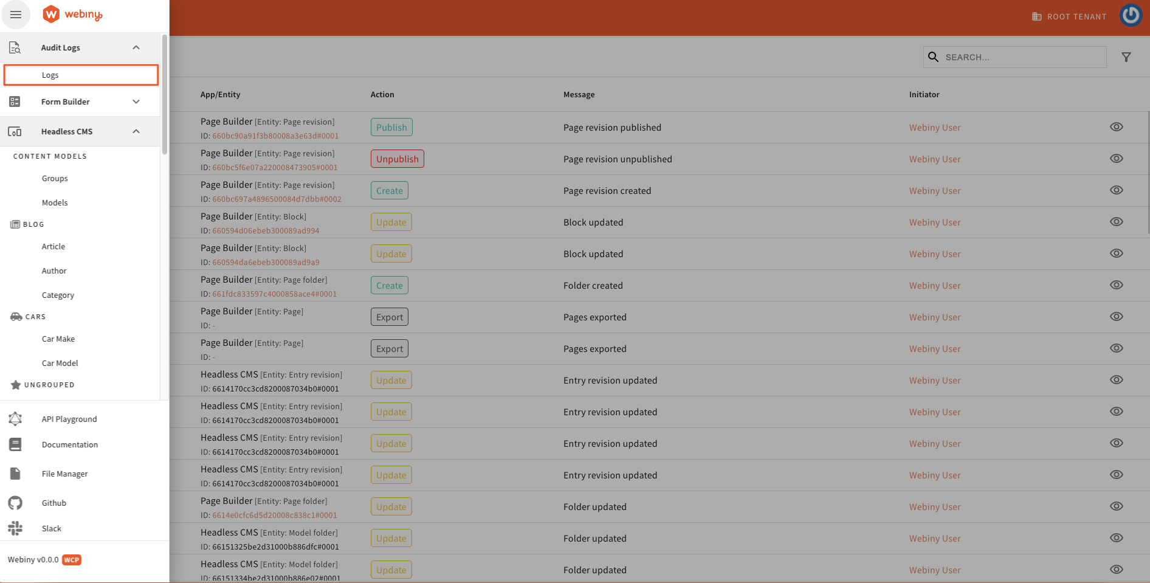The width and height of the screenshot is (1150, 583).
Task: Expand the Form Builder section
Action: (x=136, y=102)
